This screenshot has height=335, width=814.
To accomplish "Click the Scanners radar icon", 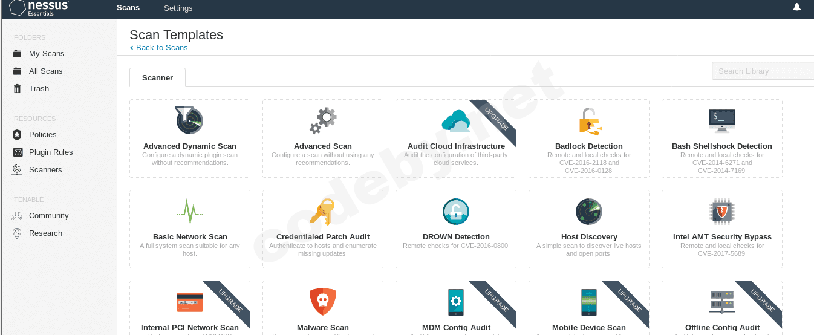I will coord(18,170).
